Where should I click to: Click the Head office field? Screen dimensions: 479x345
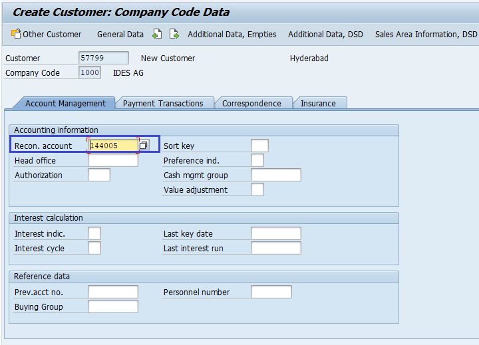(113, 160)
